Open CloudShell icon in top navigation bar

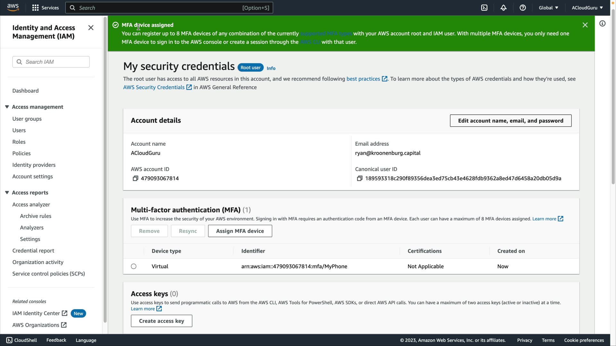tap(484, 8)
